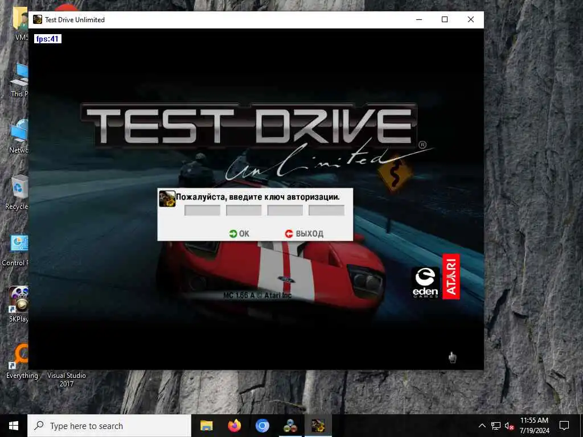Click the muted volume tray icon
The width and height of the screenshot is (583, 437).
coord(509,426)
